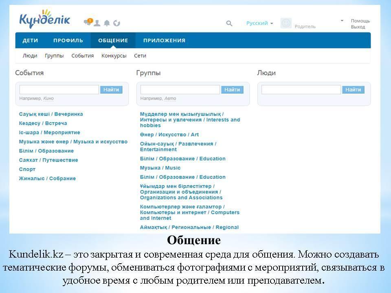This screenshot has height=293, width=391.
Task: Click Найти button under Группы
Action: click(232, 90)
